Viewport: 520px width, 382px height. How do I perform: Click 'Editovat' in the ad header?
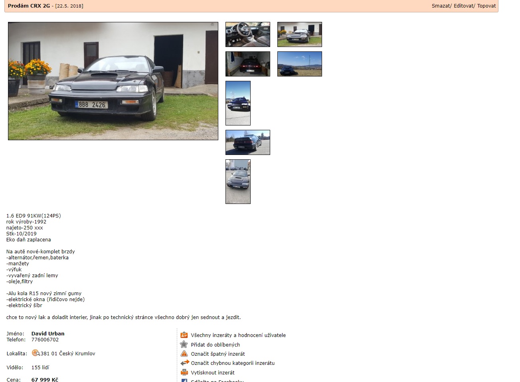click(x=464, y=6)
